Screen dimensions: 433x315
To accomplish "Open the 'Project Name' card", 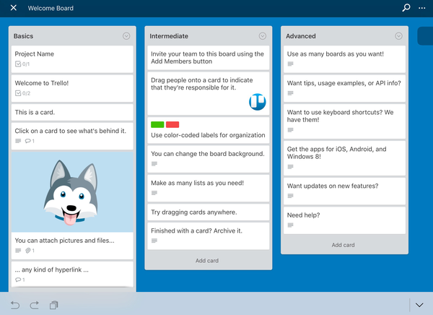I will pos(72,59).
